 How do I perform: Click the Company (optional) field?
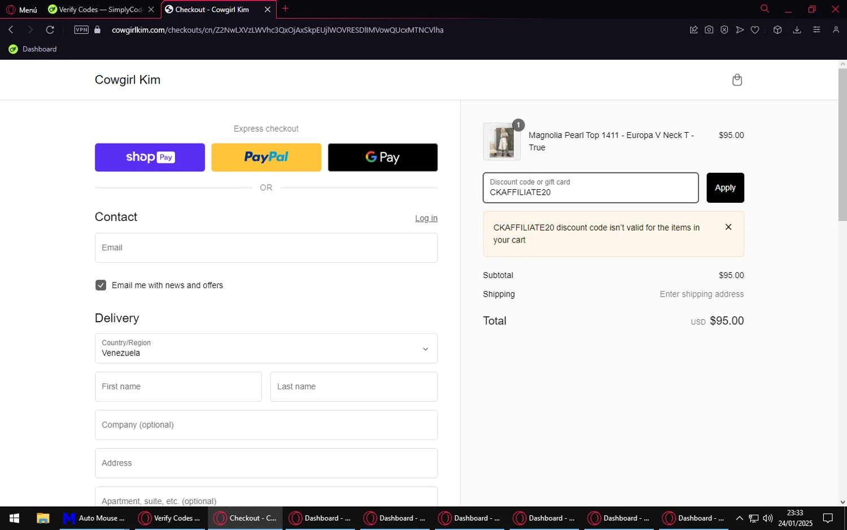pyautogui.click(x=266, y=425)
